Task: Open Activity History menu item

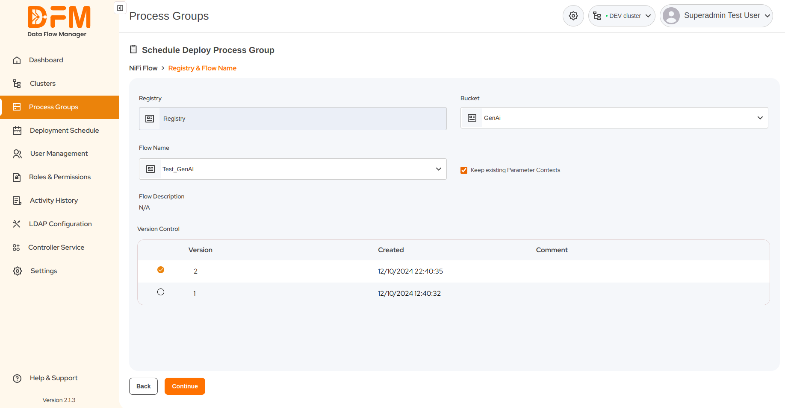Action: (59, 201)
